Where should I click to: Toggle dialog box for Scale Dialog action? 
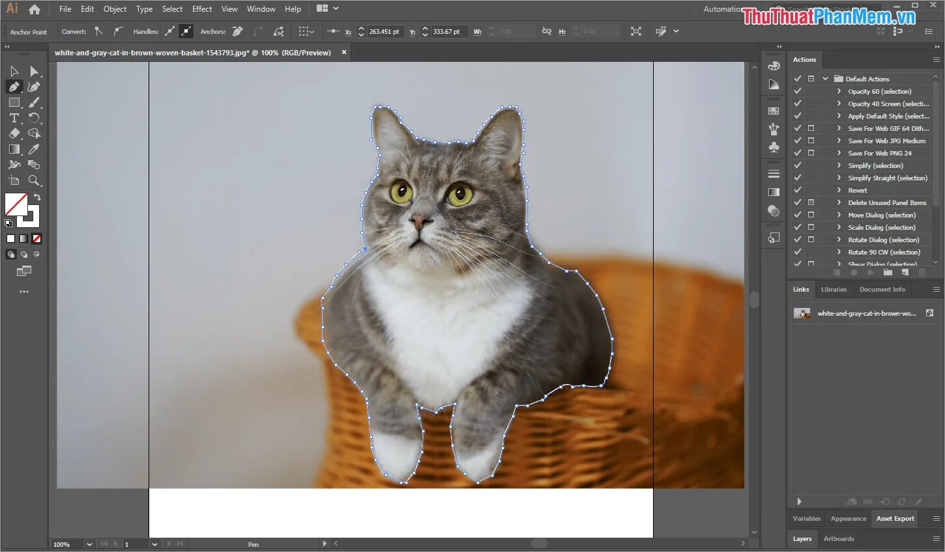point(811,227)
